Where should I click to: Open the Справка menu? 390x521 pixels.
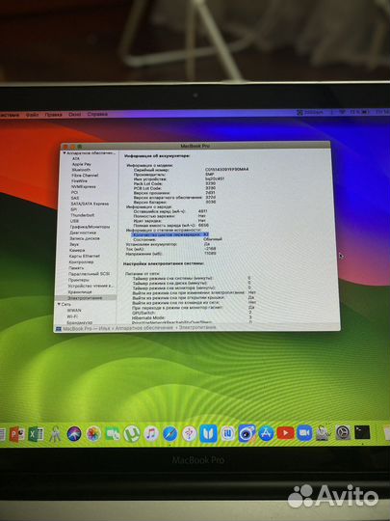pyautogui.click(x=97, y=114)
